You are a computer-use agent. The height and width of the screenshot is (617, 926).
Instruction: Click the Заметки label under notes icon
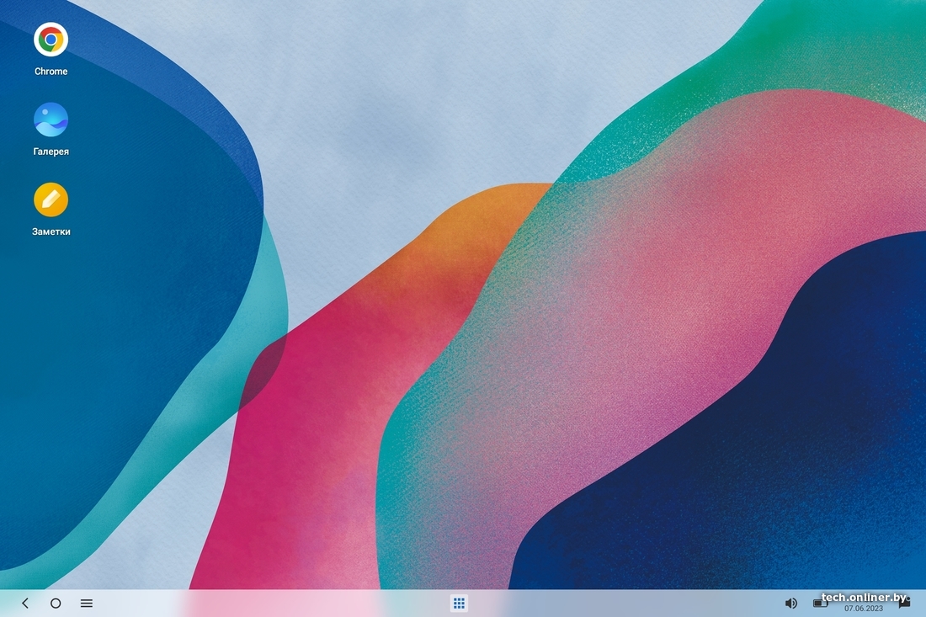point(51,231)
